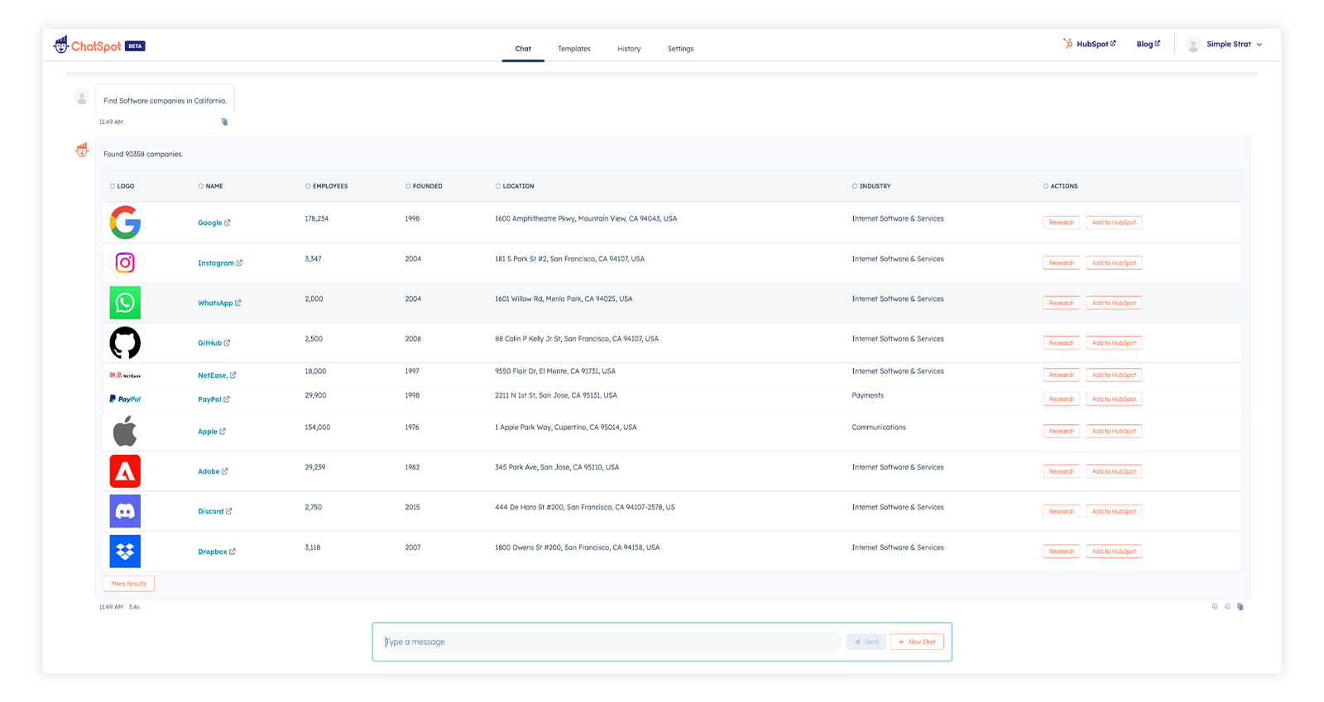
Task: Open the Google company link
Action: coord(214,222)
